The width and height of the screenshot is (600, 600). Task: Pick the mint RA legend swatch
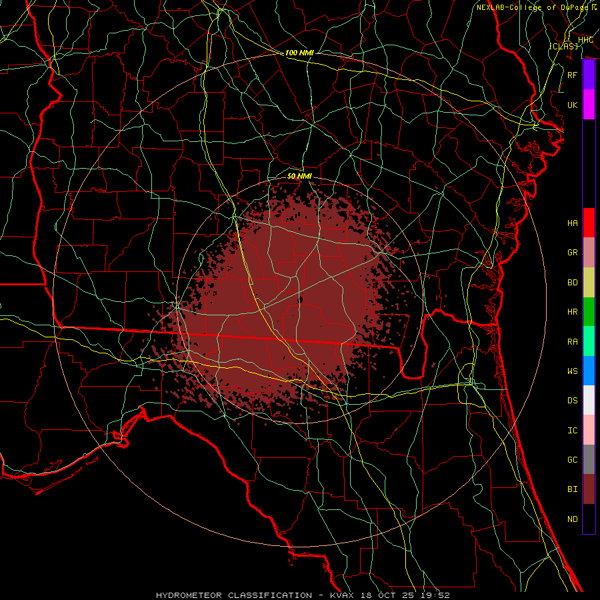pyautogui.click(x=589, y=341)
